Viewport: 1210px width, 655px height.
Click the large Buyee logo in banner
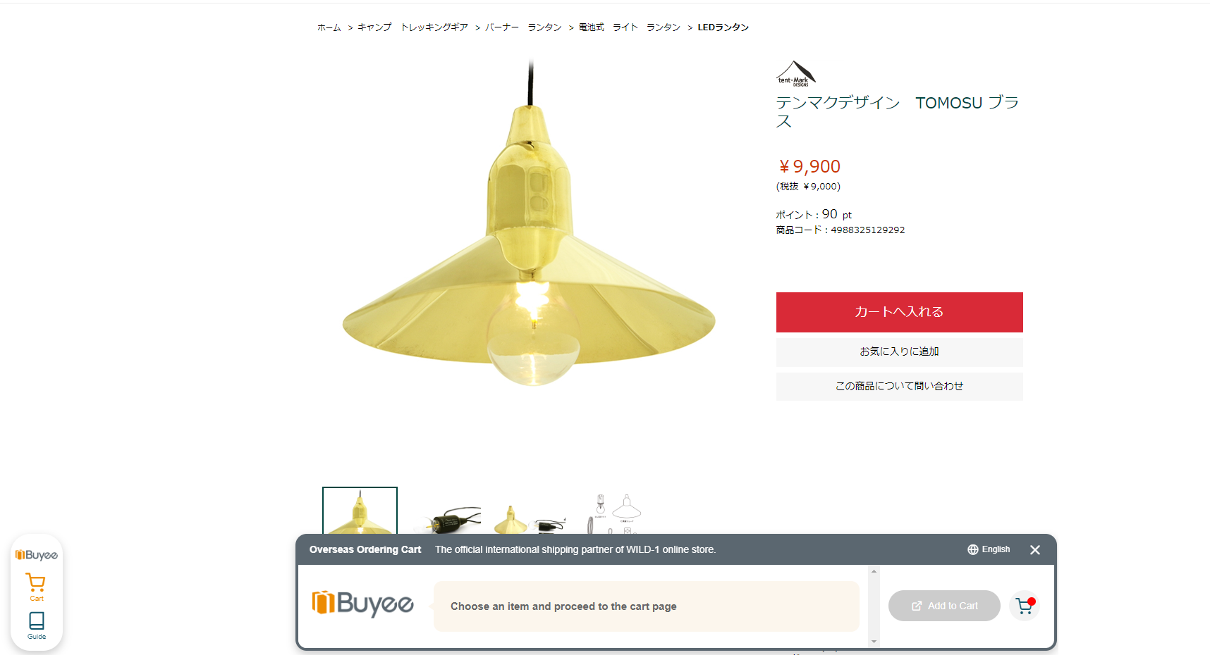coord(362,604)
